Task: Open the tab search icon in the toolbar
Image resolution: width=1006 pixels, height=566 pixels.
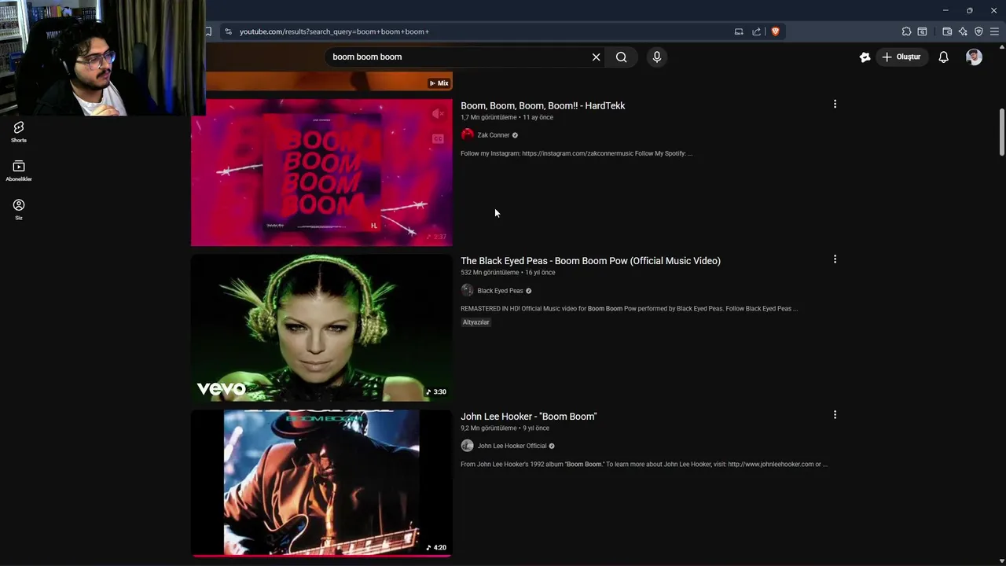Action: 922,31
